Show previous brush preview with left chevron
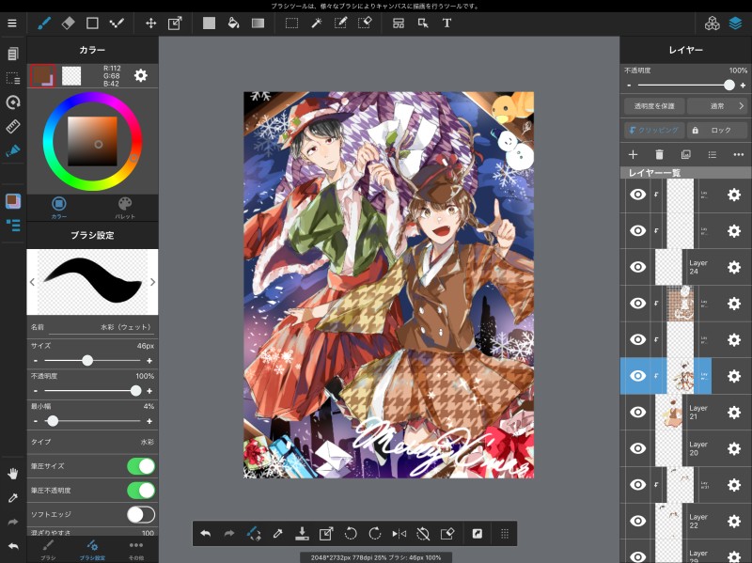Screen dimensions: 752x563 pos(32,282)
